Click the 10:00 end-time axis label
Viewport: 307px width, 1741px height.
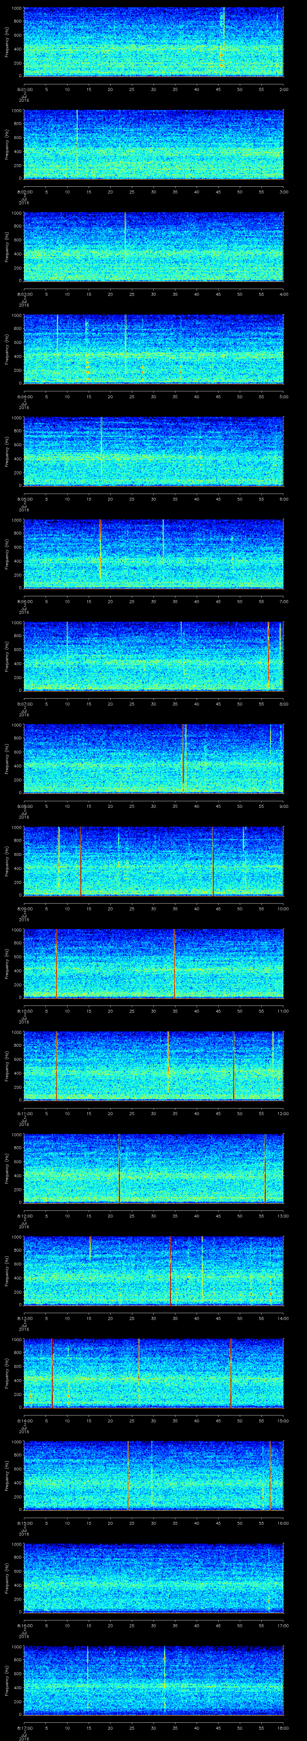283,908
